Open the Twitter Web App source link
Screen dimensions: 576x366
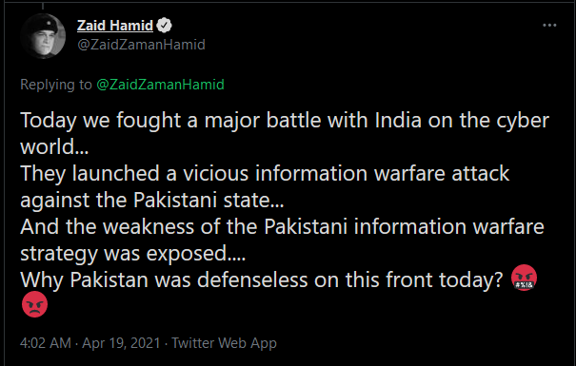[224, 343]
